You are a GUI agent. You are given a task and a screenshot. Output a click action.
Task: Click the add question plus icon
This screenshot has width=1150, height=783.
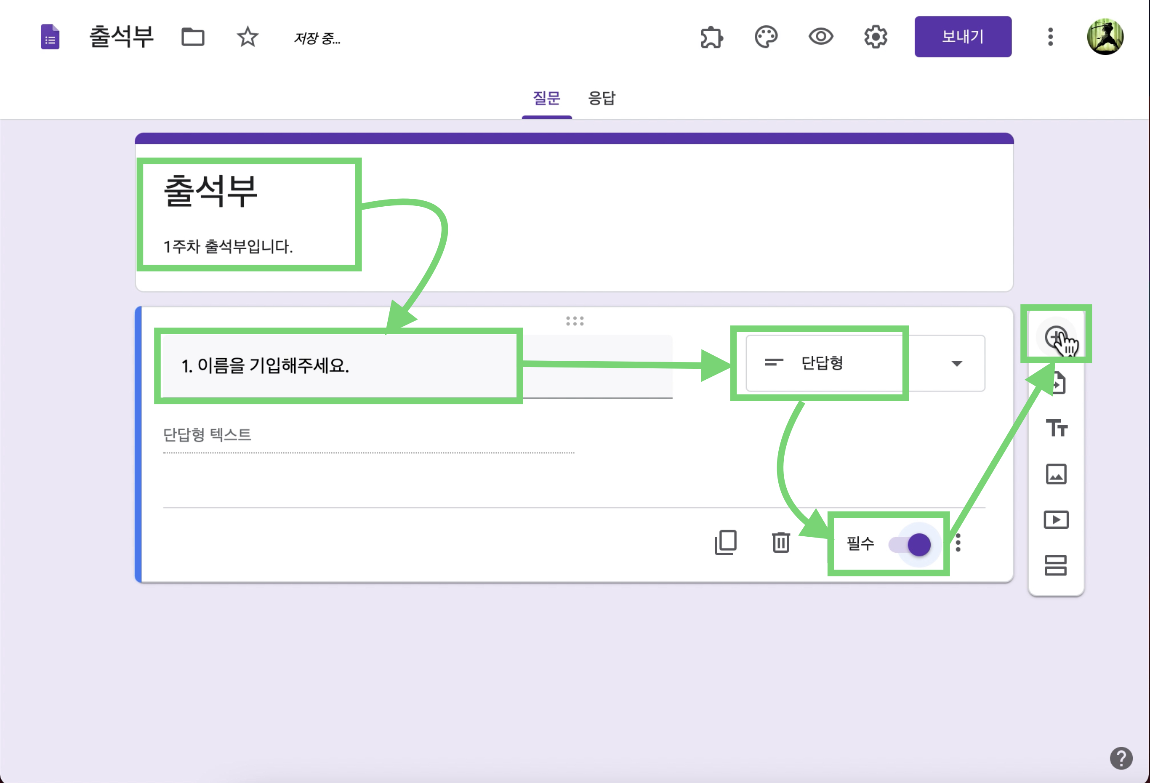pyautogui.click(x=1056, y=337)
